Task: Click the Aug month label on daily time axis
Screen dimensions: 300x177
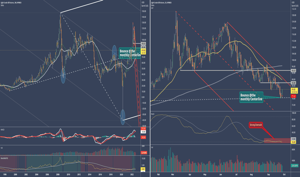Action: pyautogui.click(x=251, y=174)
